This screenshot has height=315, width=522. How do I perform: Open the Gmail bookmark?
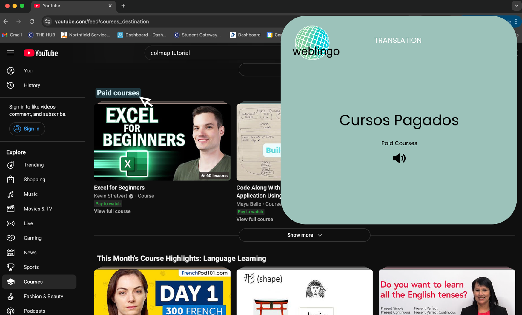[12, 35]
